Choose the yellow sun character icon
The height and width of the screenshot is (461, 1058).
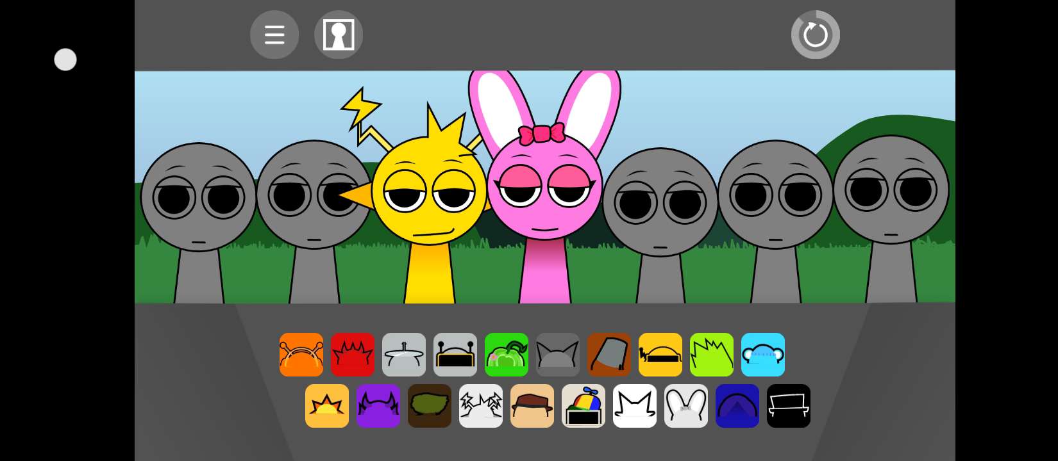(x=327, y=406)
